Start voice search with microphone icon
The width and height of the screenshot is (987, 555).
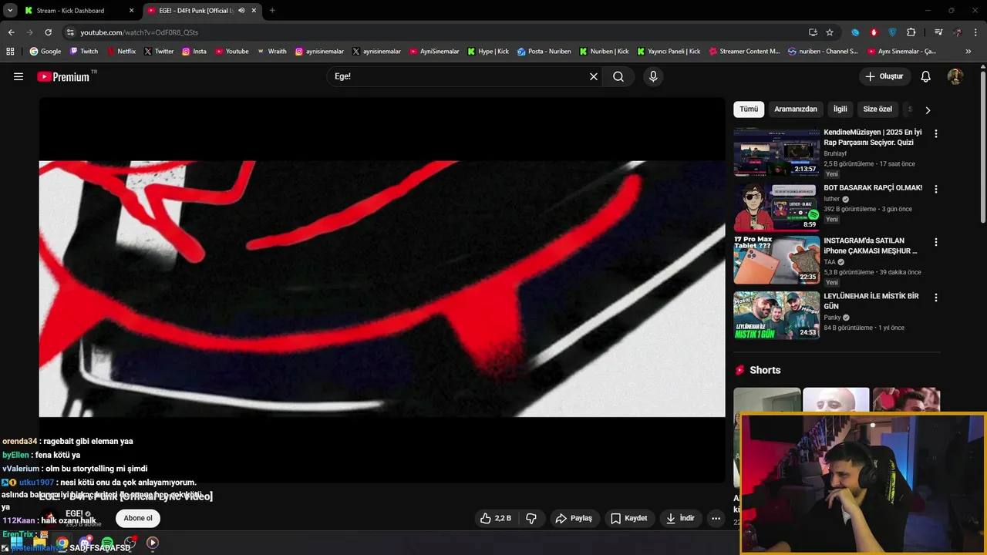tap(653, 76)
